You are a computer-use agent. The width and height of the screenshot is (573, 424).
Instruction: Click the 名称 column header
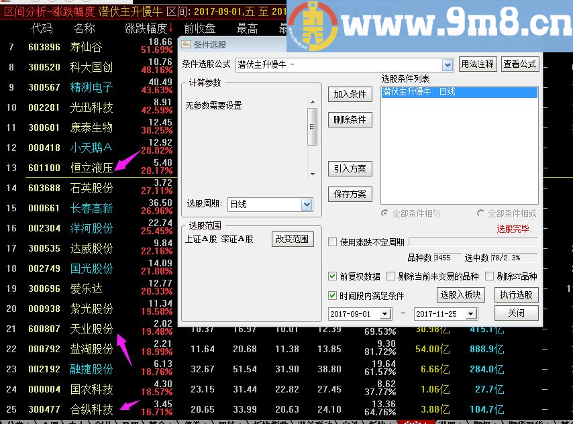[x=84, y=28]
